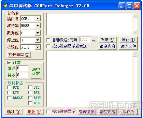Click the 发送 count field

[22, 68]
